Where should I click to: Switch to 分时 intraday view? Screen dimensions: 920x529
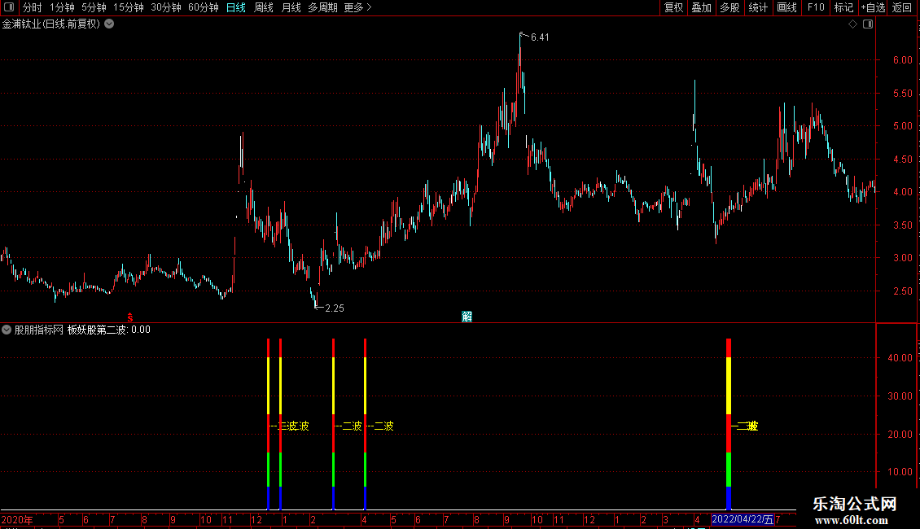coord(33,7)
